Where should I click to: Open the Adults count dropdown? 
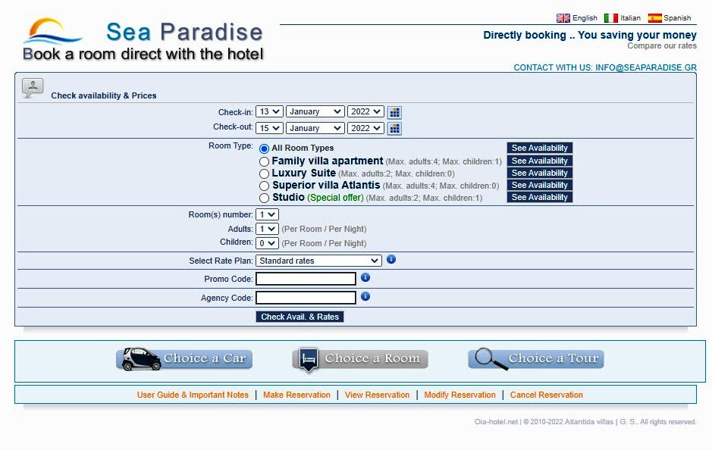[267, 229]
